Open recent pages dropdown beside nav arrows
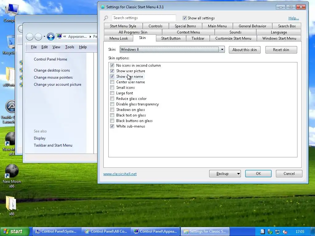 44,37
